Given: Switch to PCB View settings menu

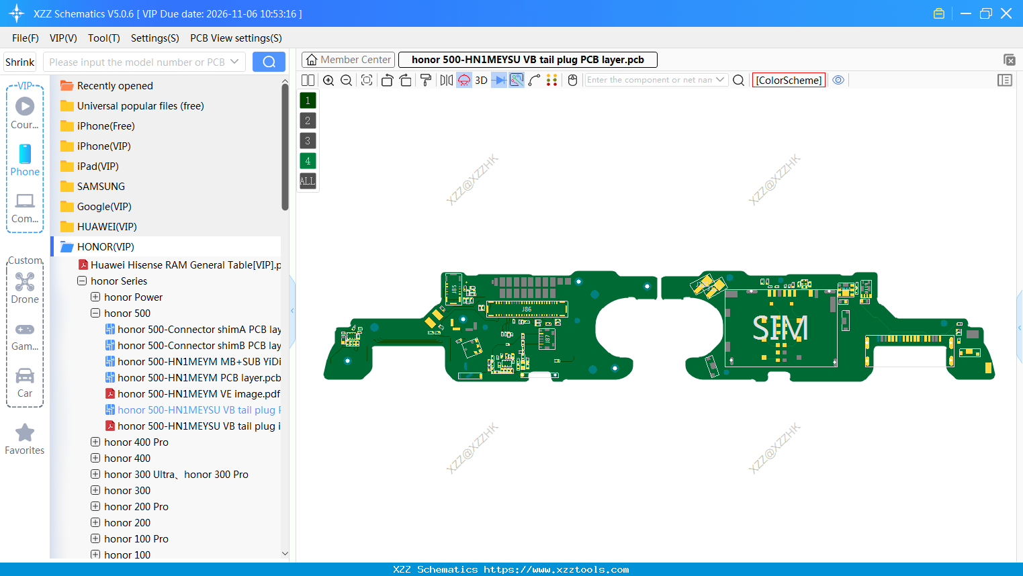Looking at the screenshot, I should point(236,38).
